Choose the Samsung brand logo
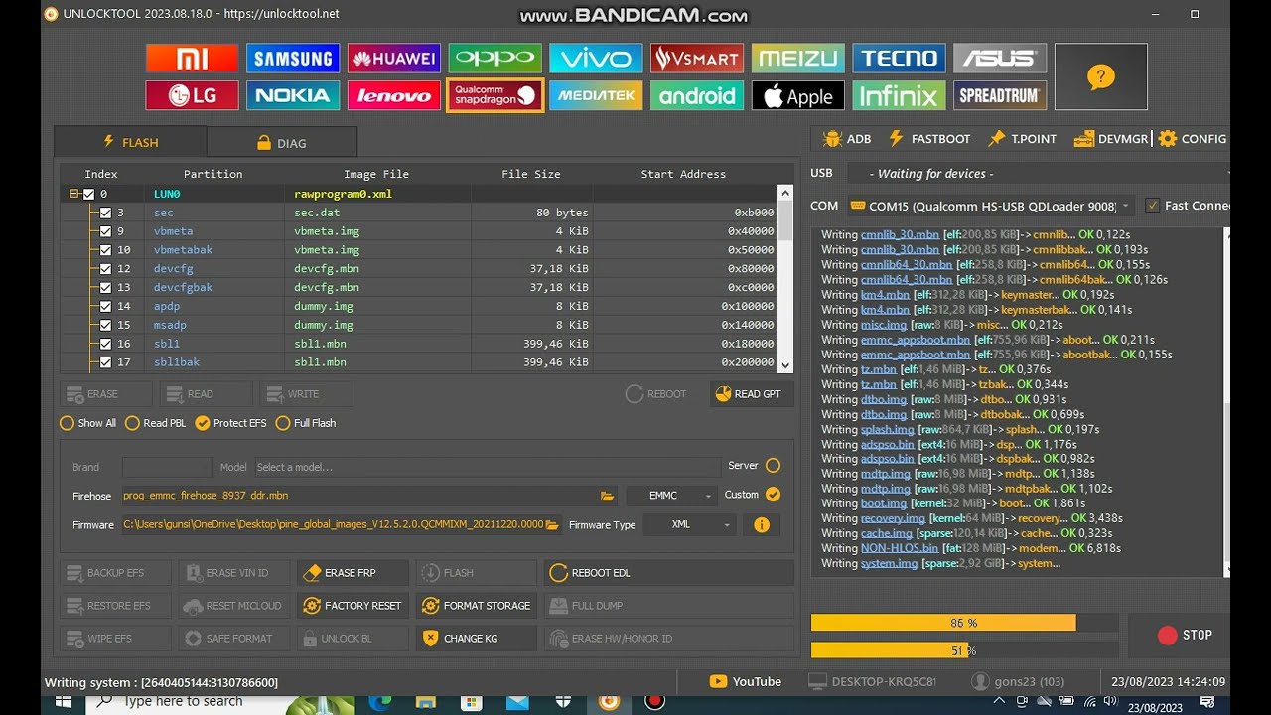 click(x=293, y=58)
